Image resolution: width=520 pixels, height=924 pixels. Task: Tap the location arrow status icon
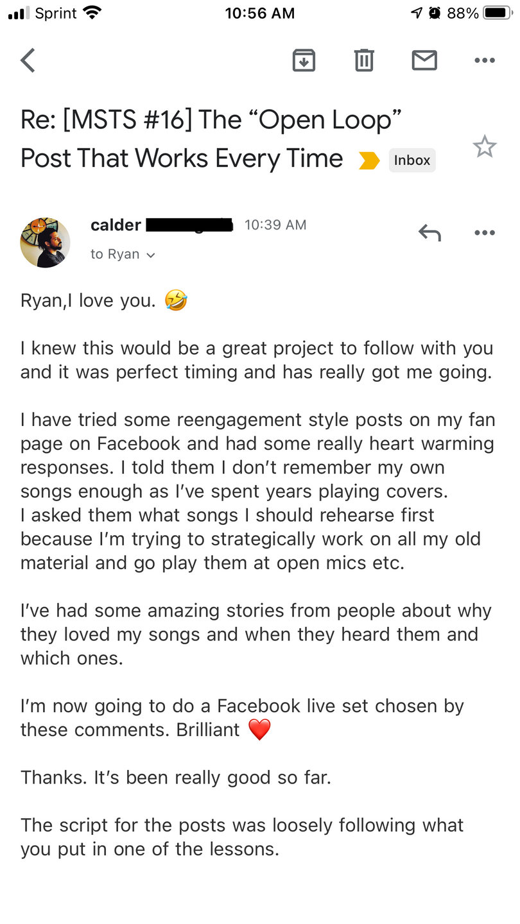[x=417, y=13]
